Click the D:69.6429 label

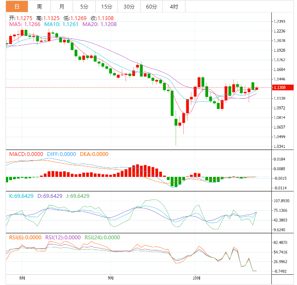click(50, 196)
